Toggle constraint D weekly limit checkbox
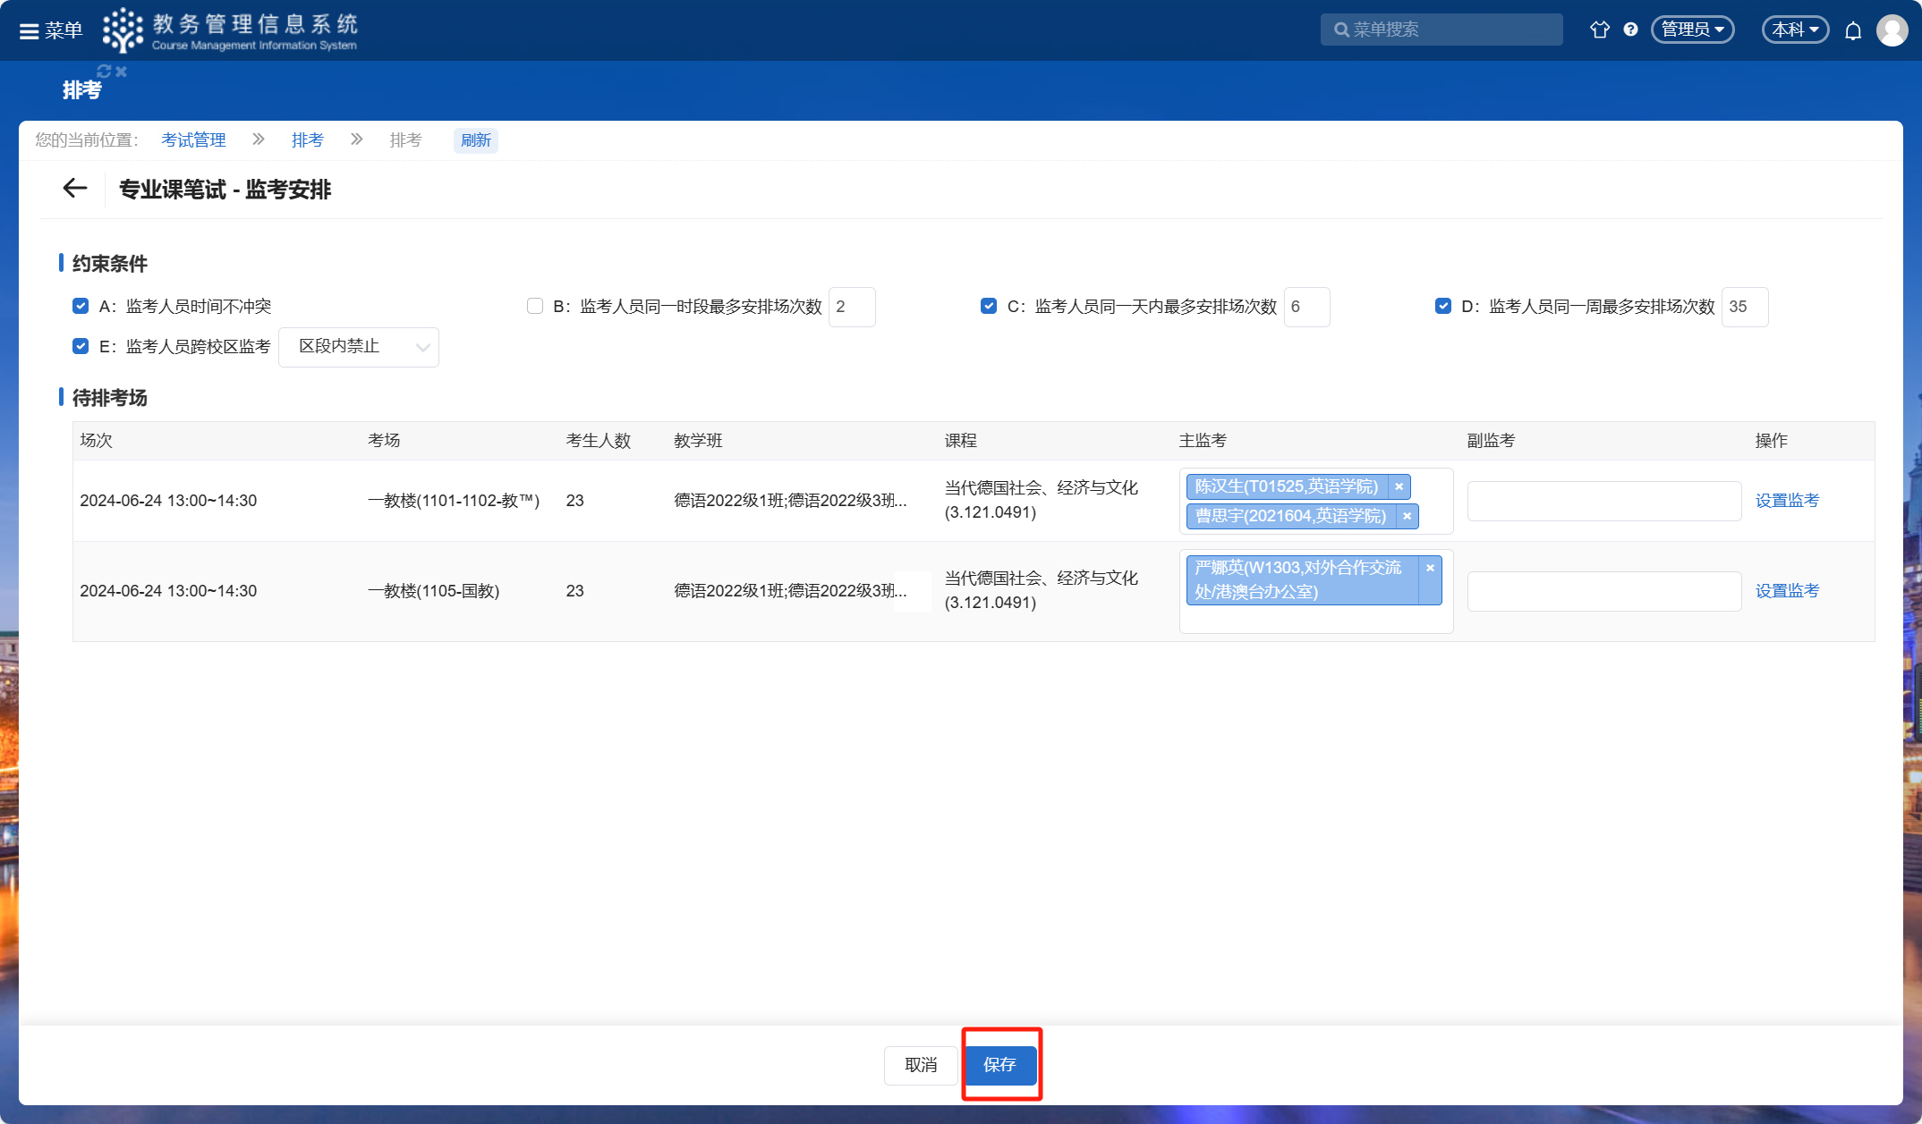 [1442, 306]
